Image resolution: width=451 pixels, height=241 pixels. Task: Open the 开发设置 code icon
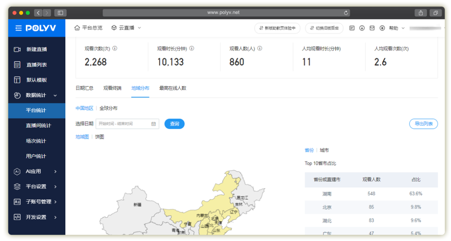click(17, 217)
